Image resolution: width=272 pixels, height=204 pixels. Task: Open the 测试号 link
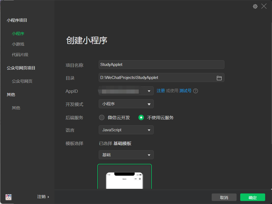tap(185, 91)
